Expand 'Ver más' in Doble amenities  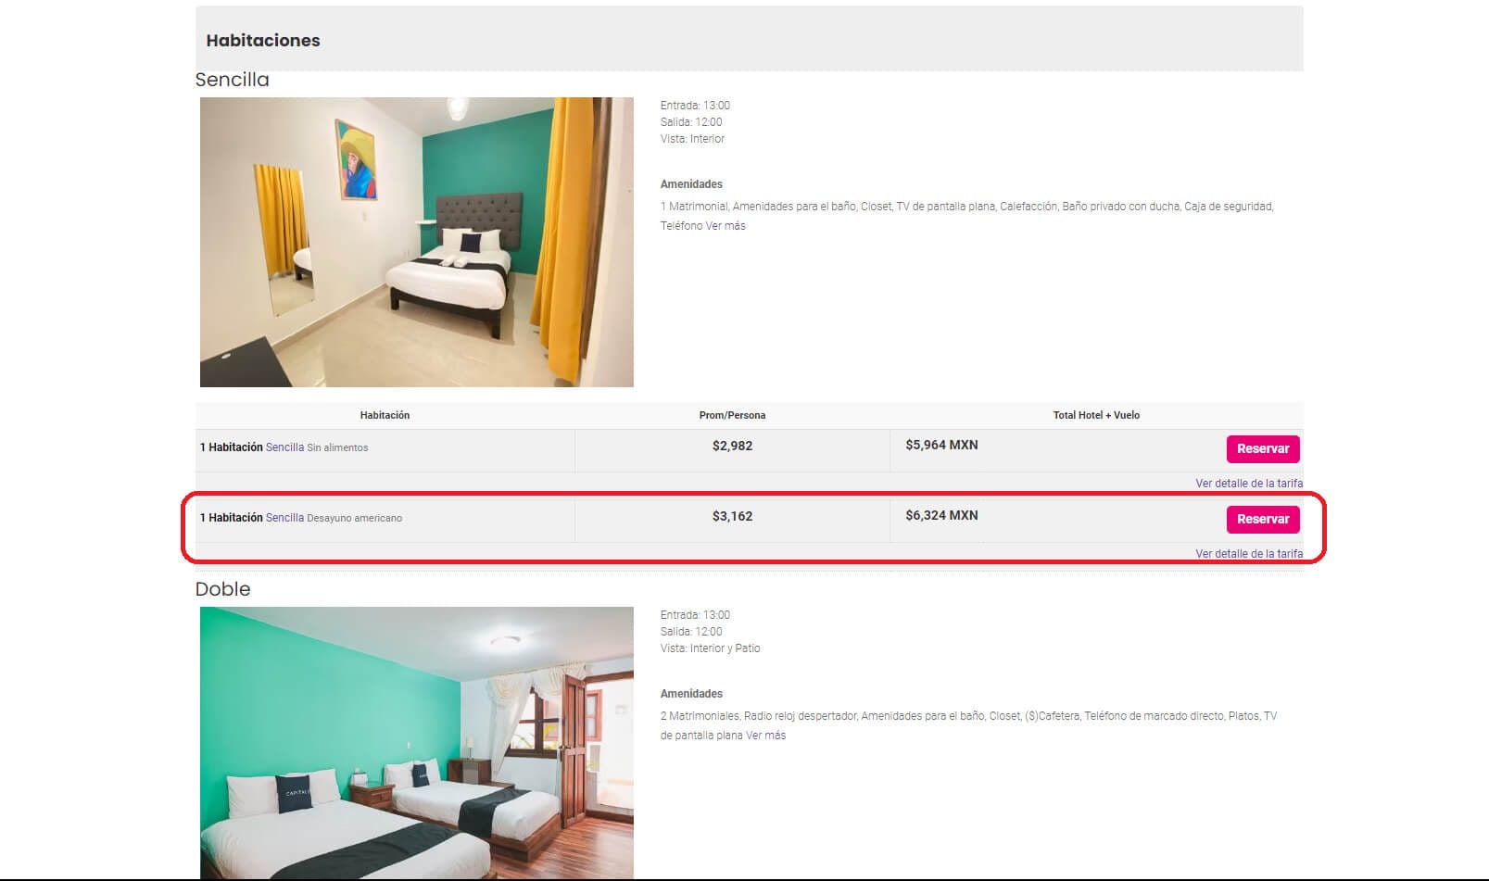(765, 736)
